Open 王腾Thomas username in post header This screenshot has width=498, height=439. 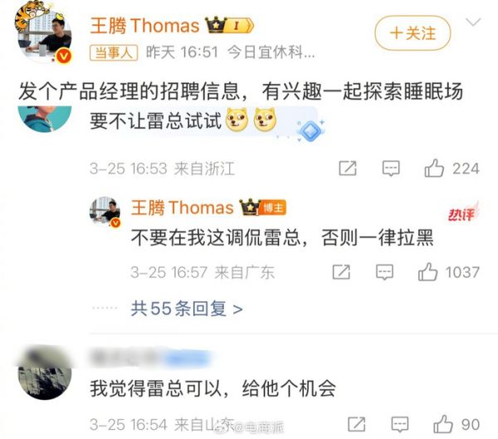tap(144, 26)
